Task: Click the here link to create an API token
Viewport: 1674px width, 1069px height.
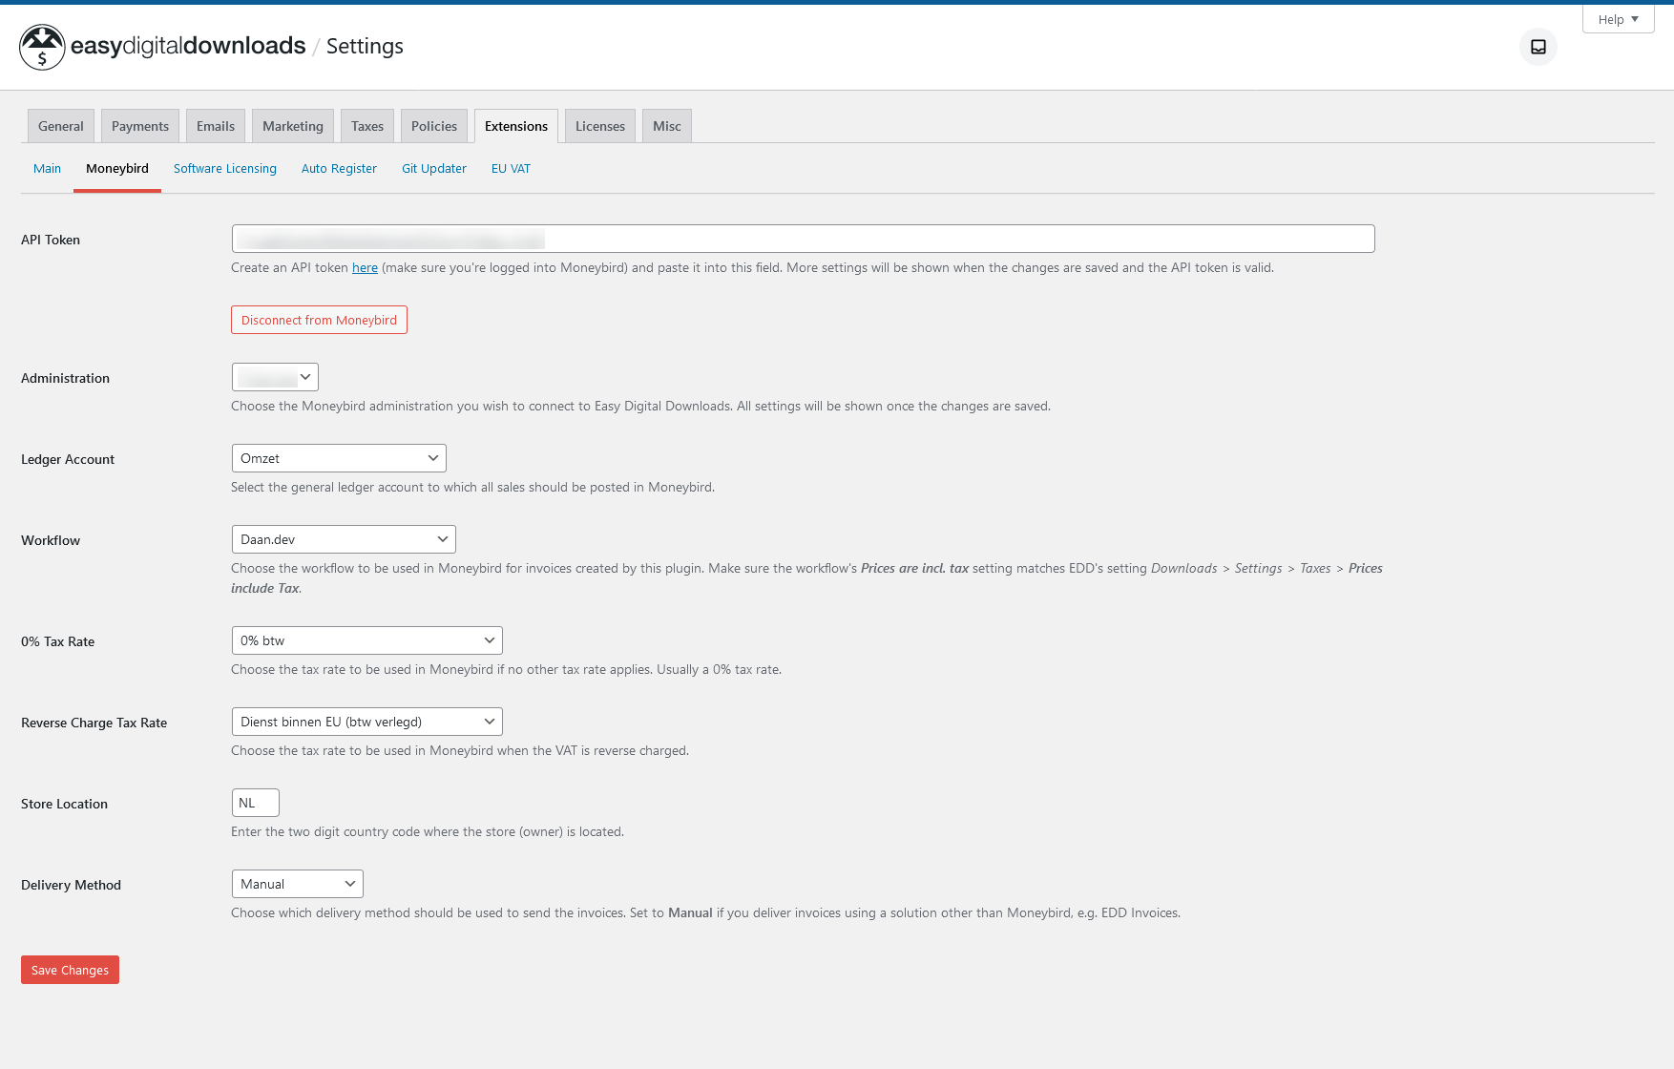Action: [365, 267]
